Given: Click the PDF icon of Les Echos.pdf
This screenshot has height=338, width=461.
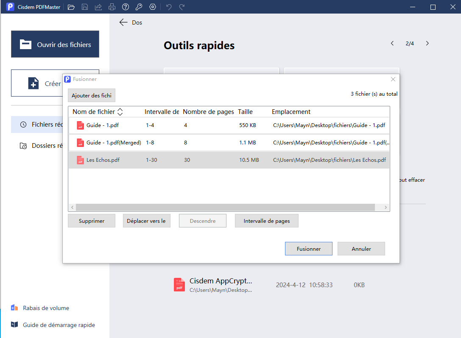Looking at the screenshot, I should (80, 160).
